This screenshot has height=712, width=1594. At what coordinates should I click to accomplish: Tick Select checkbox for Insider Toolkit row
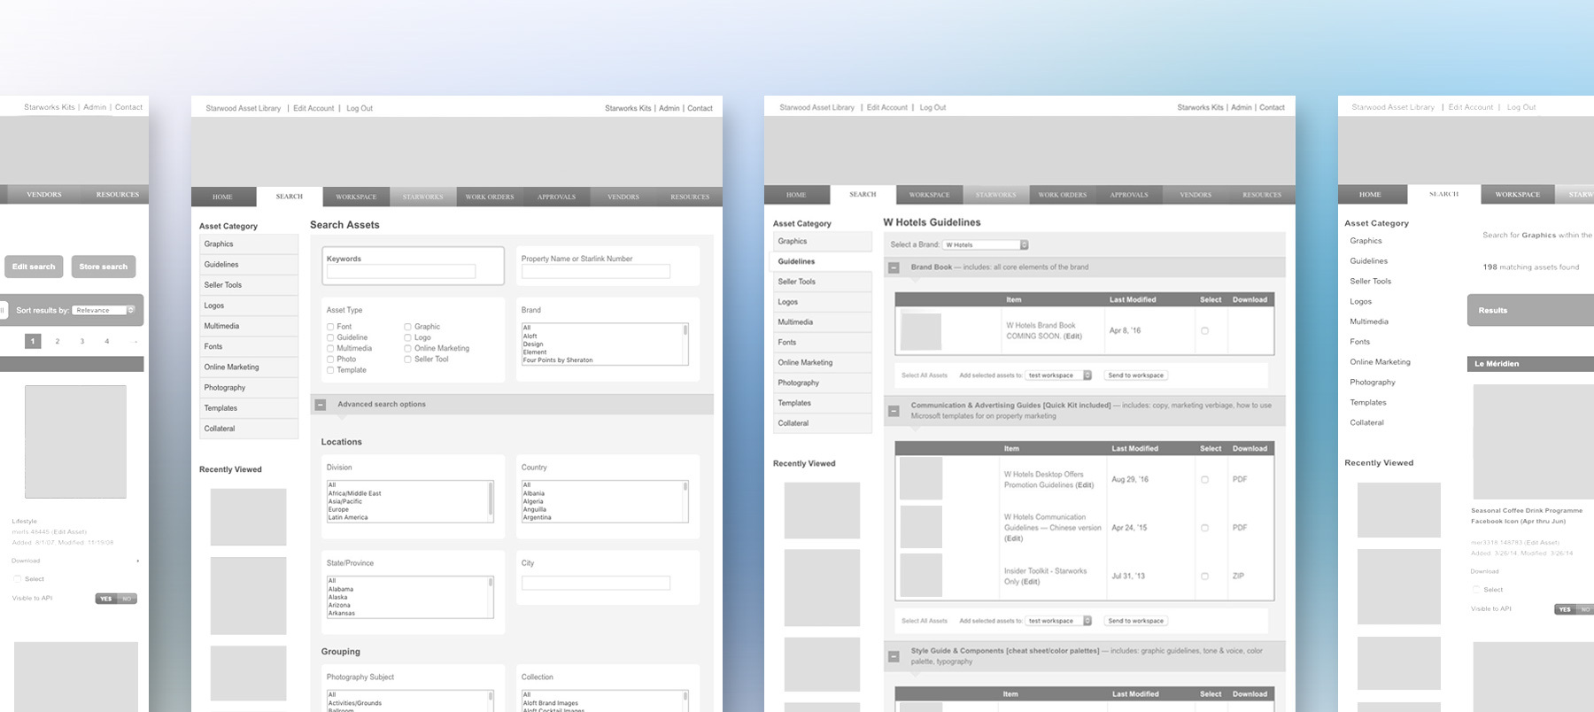point(1204,576)
